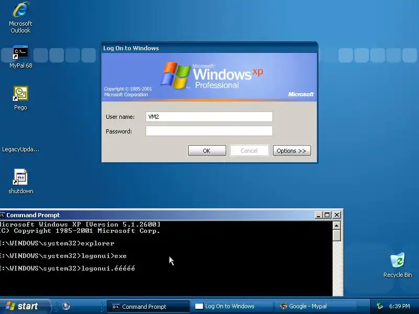Screen dimensions: 419x314
Task: Close the Command Prompt window
Action: pyautogui.click(x=337, y=215)
